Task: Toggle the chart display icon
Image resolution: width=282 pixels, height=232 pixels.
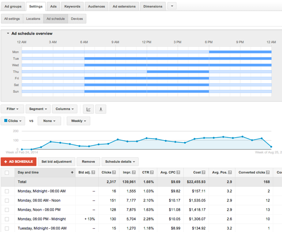Action: [88, 109]
